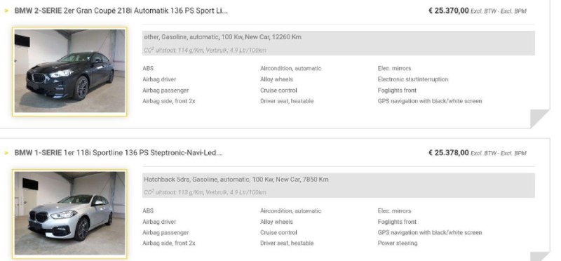Click the folded page corner on 2-SERIE card
The width and height of the screenshot is (561, 261).
tap(539, 119)
